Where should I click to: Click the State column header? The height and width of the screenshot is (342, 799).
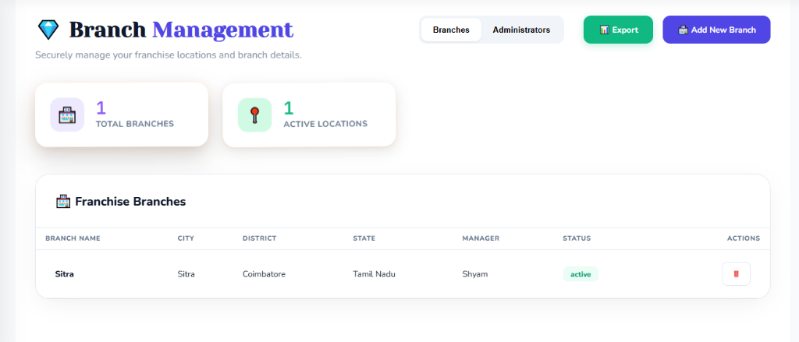point(364,238)
